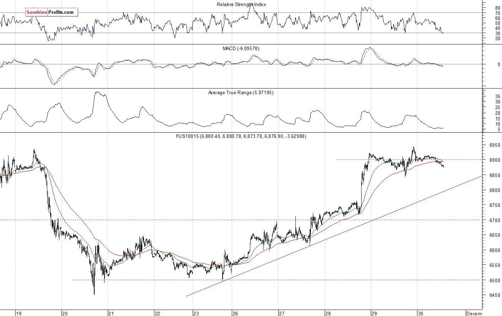Click date label 19 on time axis
This screenshot has height=316, width=502.
(18, 314)
